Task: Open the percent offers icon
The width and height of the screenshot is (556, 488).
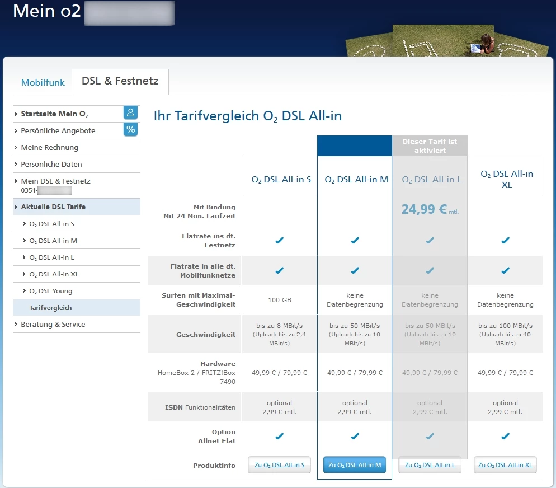Action: coord(130,129)
